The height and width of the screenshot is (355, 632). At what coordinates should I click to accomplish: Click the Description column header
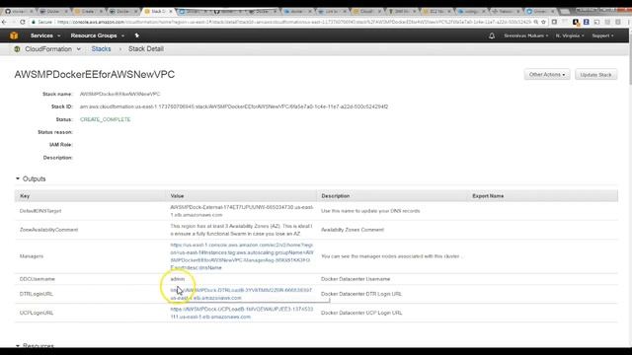coord(336,196)
